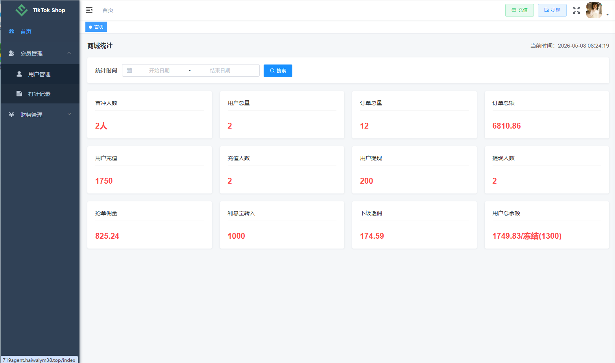Click the 当前时间 timestamp text
Screen dimensions: 615x363
coord(570,46)
